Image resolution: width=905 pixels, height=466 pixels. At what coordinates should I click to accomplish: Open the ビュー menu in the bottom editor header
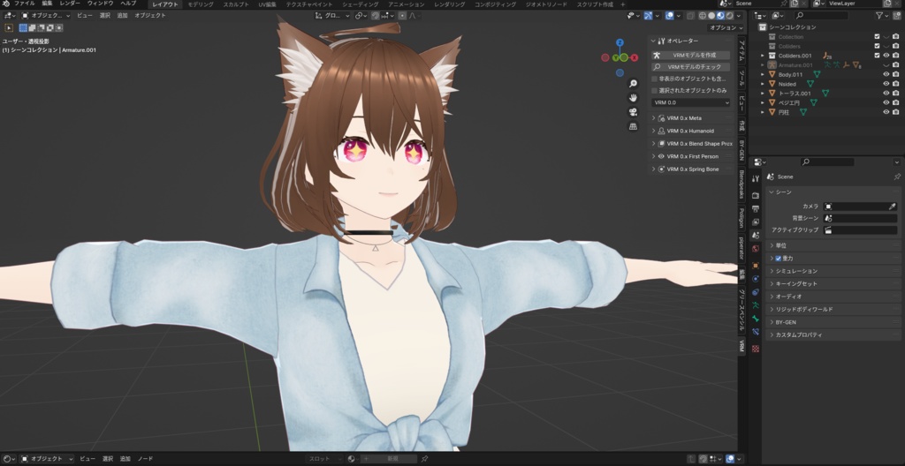[87, 459]
